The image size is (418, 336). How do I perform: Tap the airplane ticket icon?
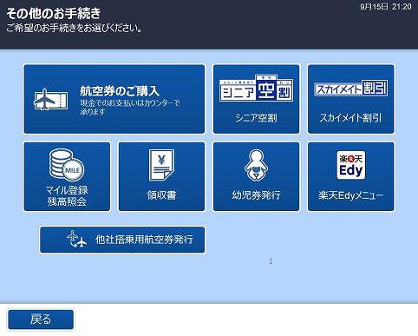pos(51,100)
